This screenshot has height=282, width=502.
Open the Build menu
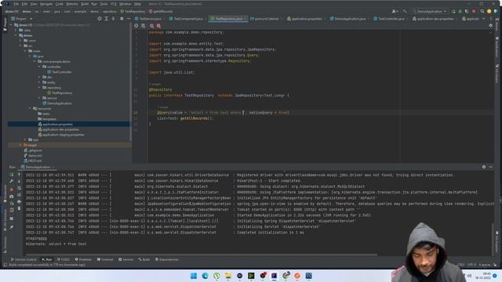(x=85, y=4)
